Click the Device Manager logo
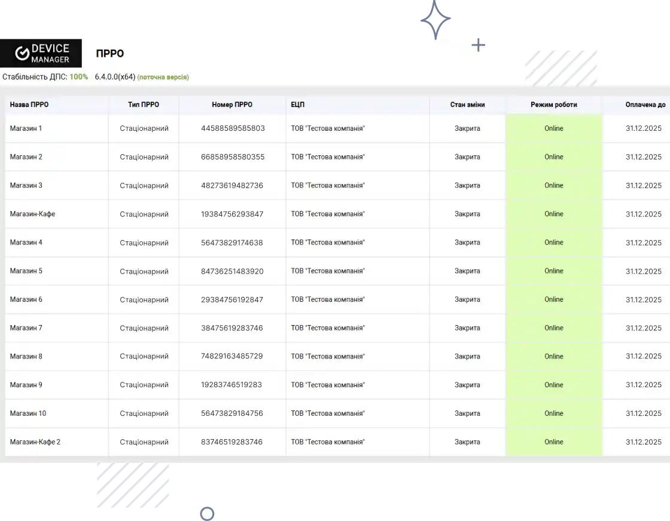The image size is (670, 521). coord(41,53)
